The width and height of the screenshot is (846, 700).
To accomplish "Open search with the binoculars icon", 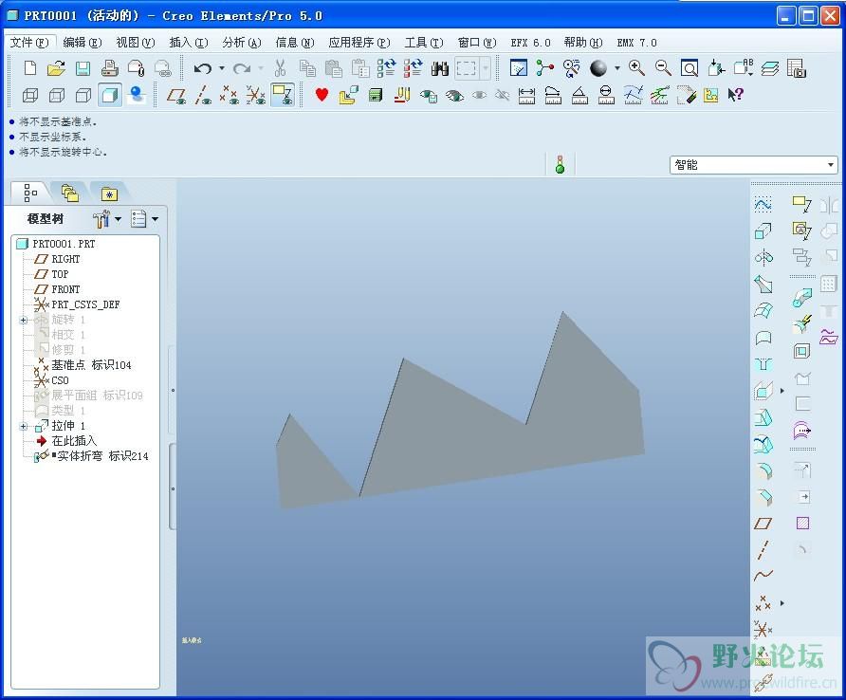I will pyautogui.click(x=440, y=68).
